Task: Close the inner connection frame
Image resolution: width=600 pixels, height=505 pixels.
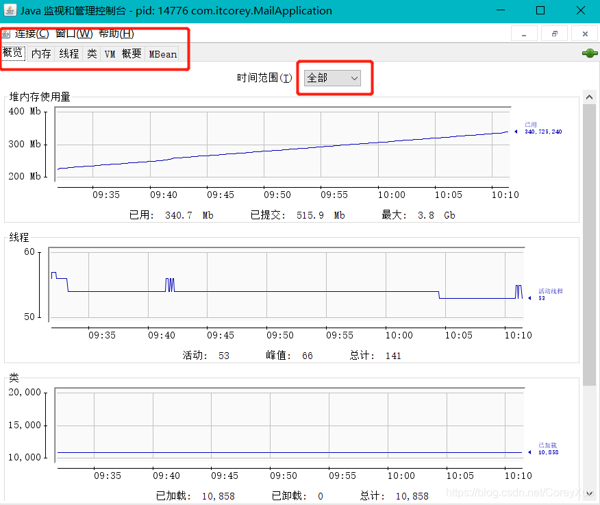Action: pos(585,34)
